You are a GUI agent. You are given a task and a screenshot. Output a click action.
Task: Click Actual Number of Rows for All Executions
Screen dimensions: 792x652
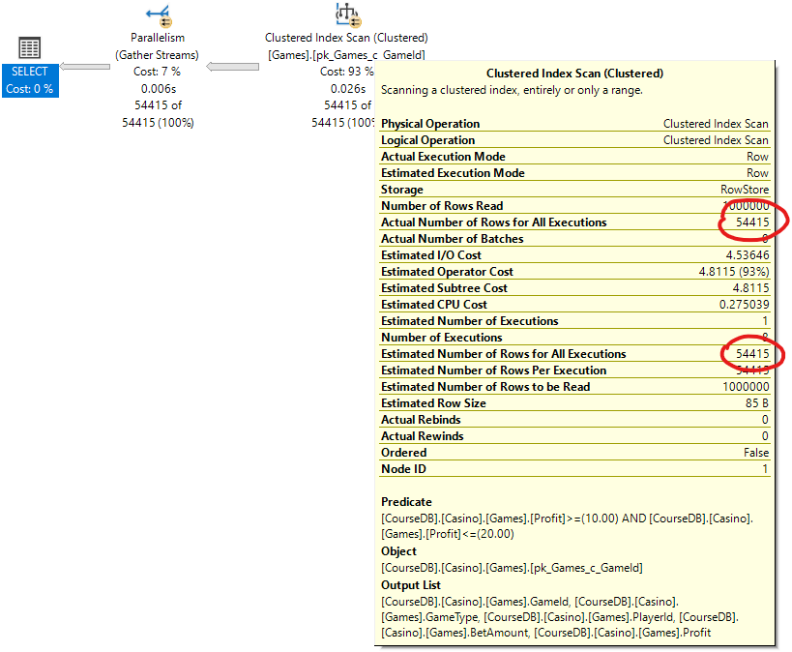(x=574, y=222)
